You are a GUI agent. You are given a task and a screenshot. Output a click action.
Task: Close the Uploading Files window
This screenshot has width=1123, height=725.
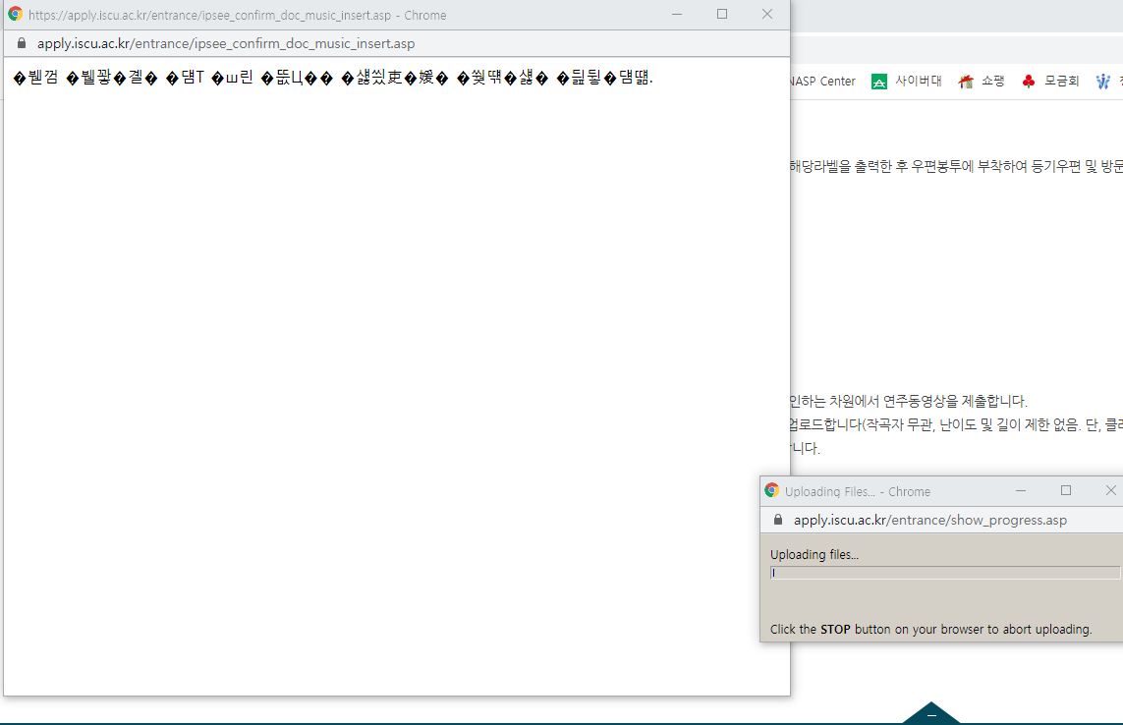[1111, 490]
